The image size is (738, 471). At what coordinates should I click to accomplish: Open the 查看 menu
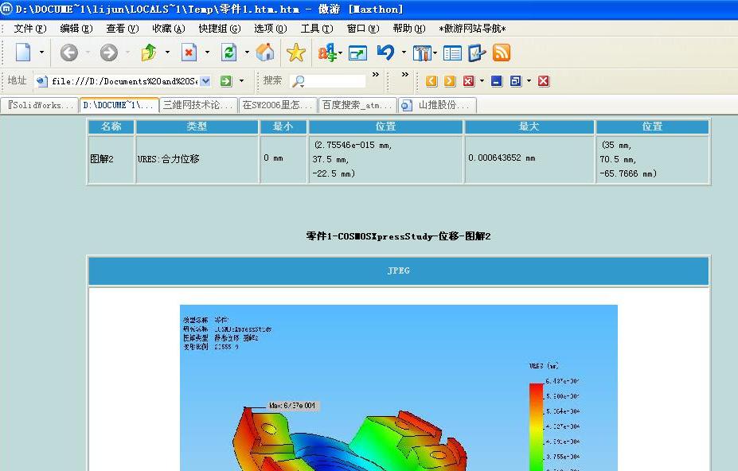pyautogui.click(x=123, y=29)
